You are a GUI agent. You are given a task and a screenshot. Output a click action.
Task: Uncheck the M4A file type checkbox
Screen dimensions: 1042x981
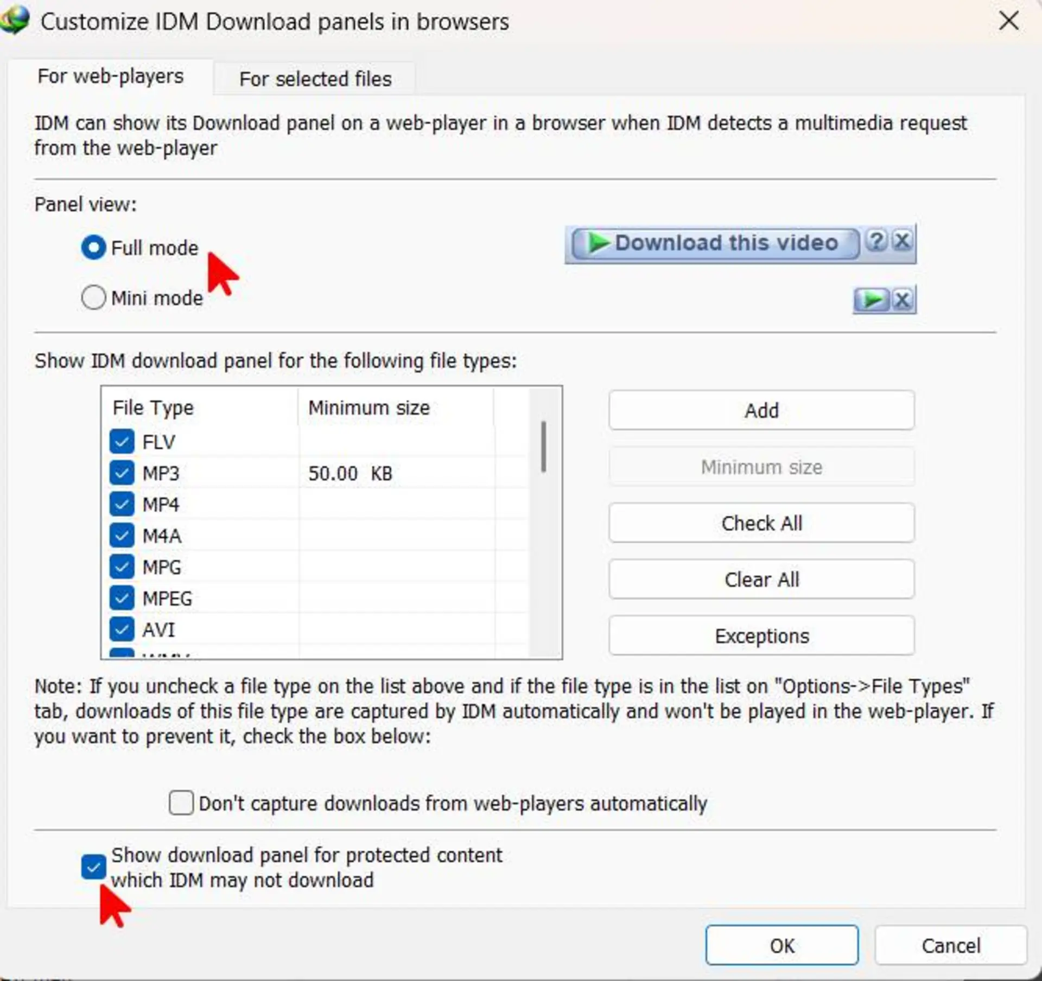coord(122,536)
